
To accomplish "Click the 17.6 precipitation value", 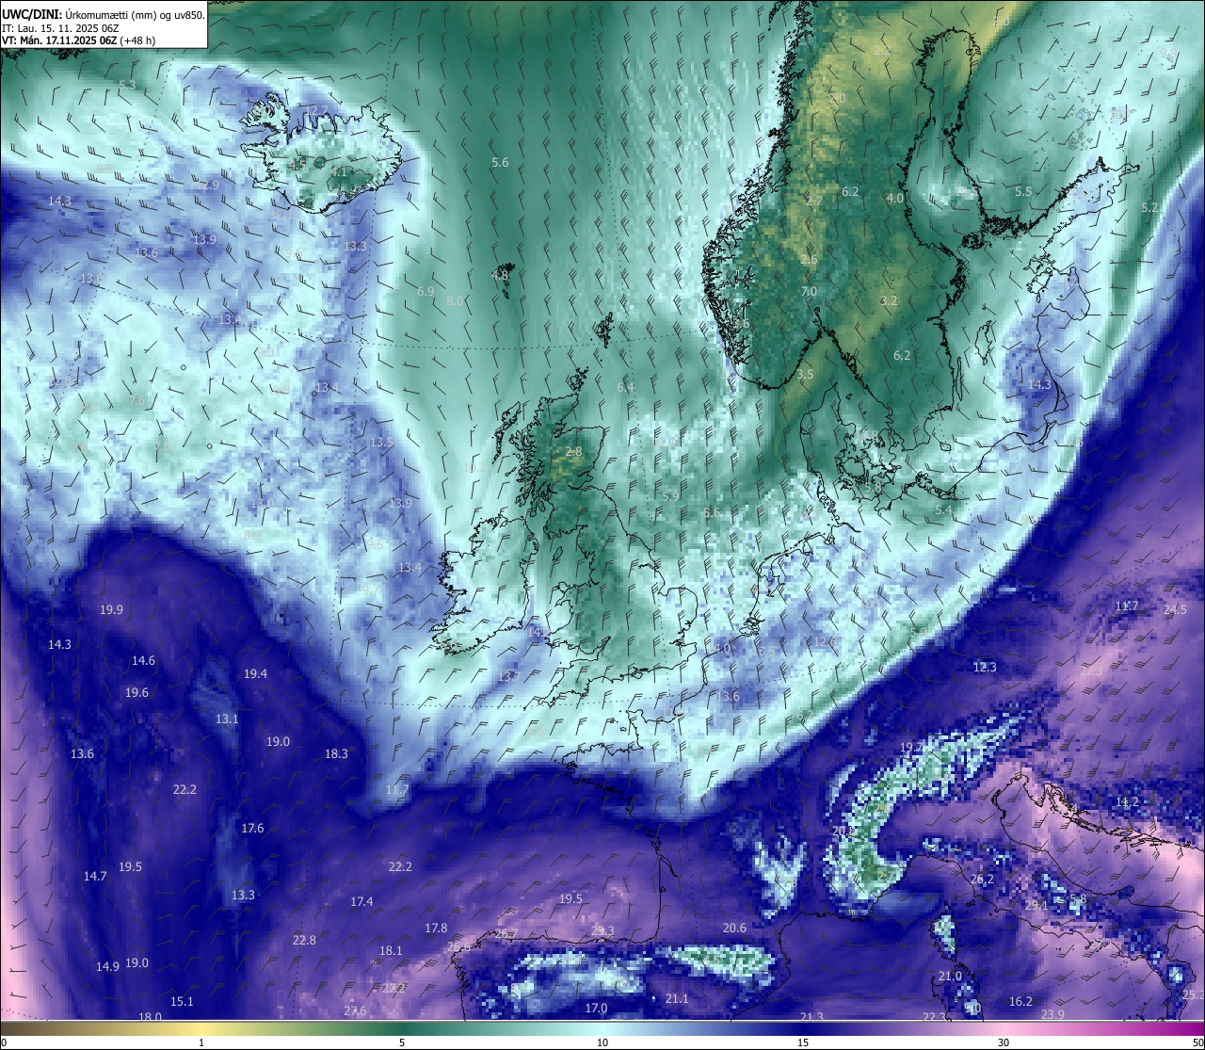I will [252, 829].
